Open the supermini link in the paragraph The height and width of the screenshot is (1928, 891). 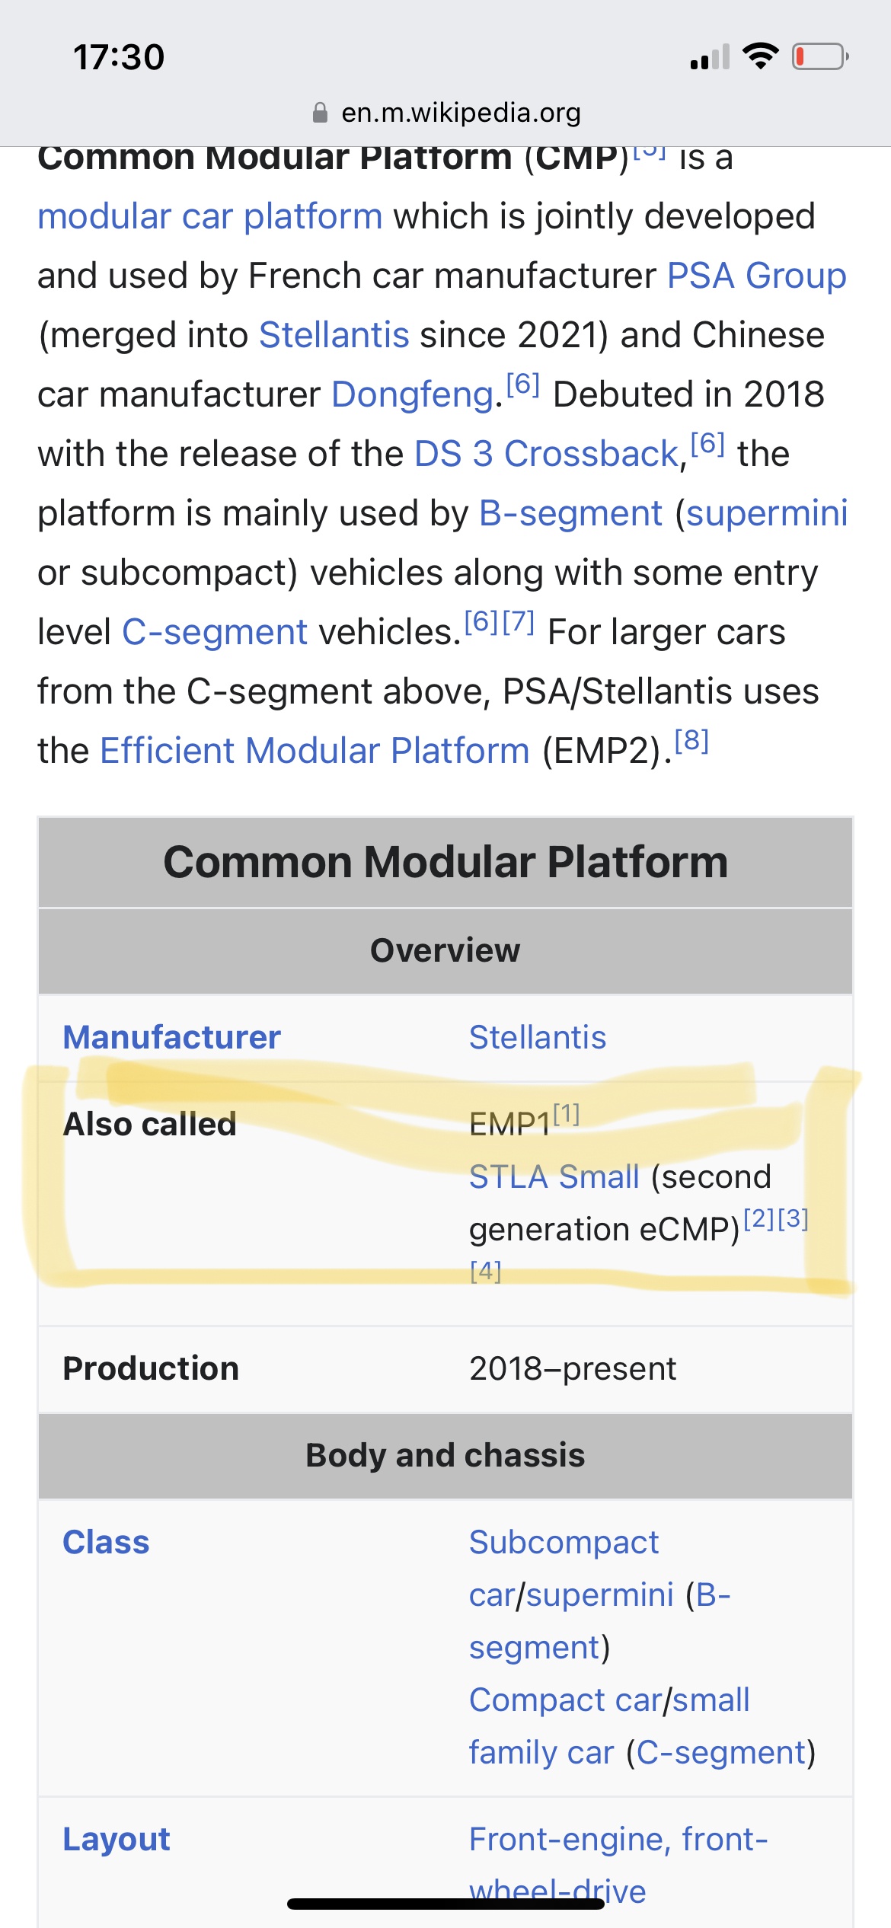click(x=767, y=513)
